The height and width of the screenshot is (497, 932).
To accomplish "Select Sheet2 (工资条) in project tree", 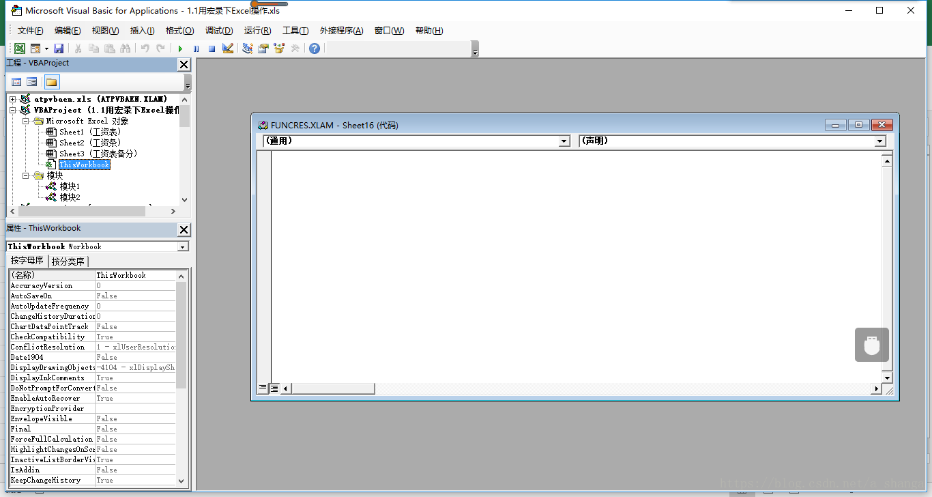I will [89, 143].
